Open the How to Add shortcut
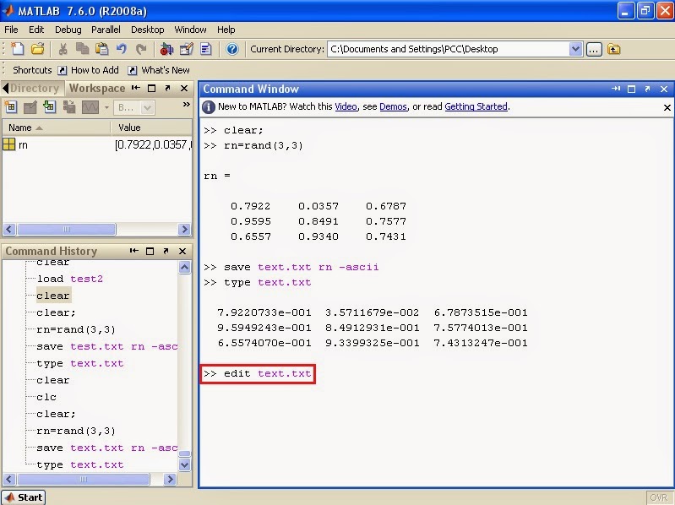 click(x=89, y=70)
